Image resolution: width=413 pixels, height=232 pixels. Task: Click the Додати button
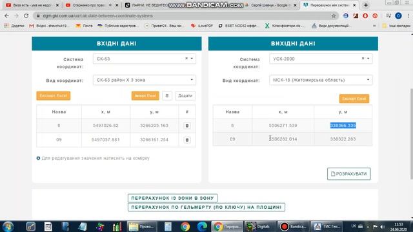(185, 96)
